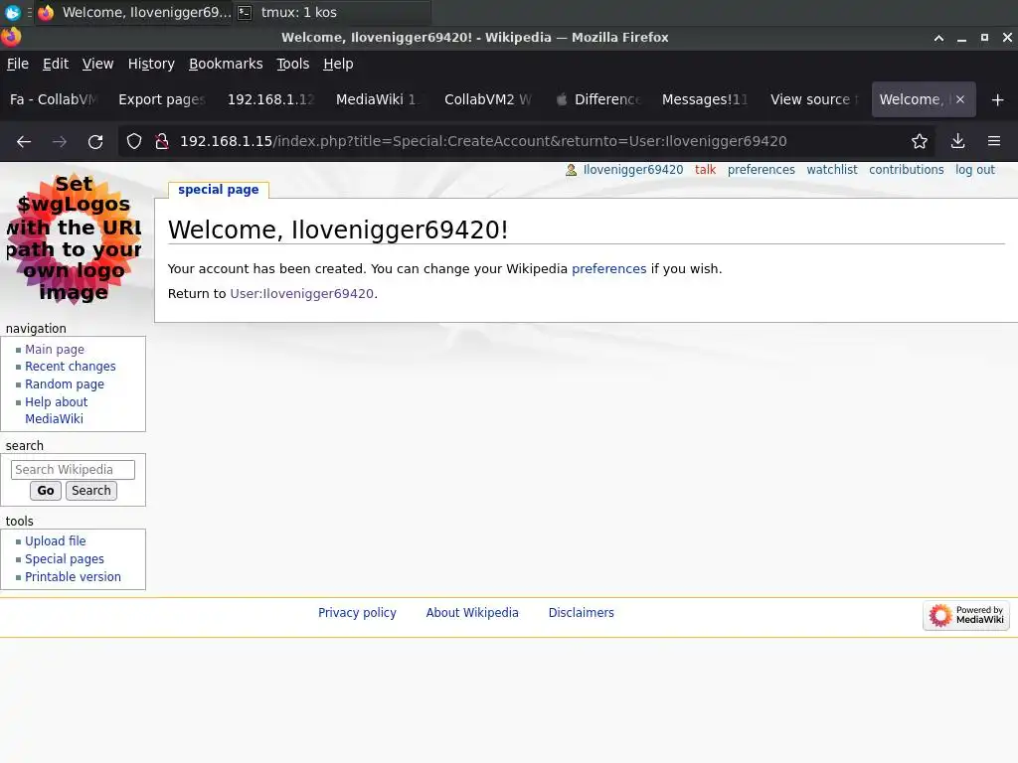The image size is (1018, 763).
Task: Switch to the View source tab
Action: point(813,99)
